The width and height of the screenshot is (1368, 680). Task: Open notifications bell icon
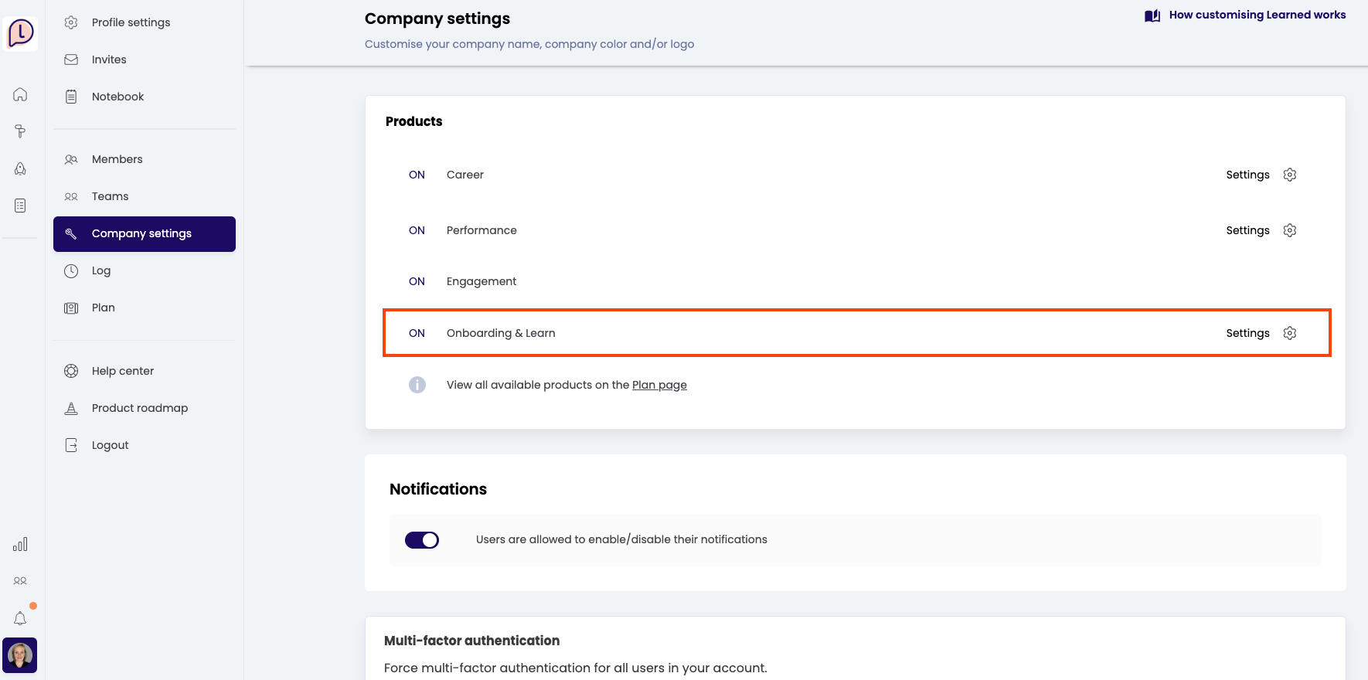pyautogui.click(x=20, y=618)
